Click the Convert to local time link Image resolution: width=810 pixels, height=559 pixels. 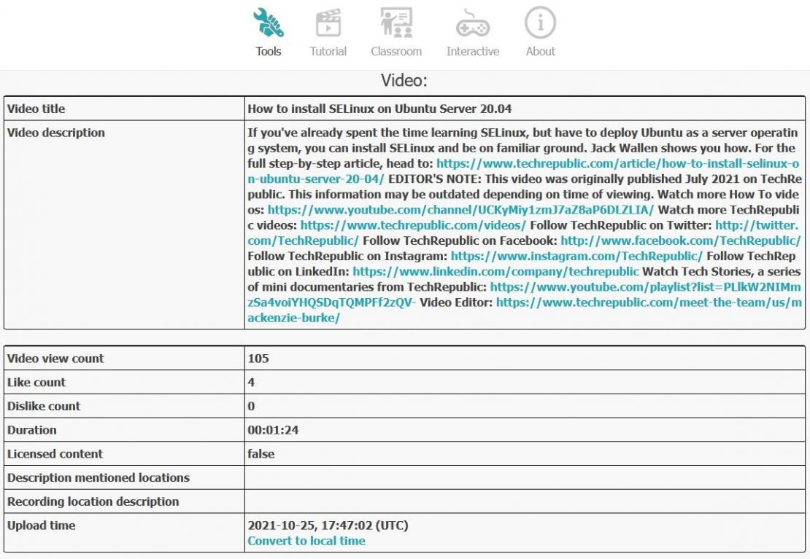click(x=306, y=541)
